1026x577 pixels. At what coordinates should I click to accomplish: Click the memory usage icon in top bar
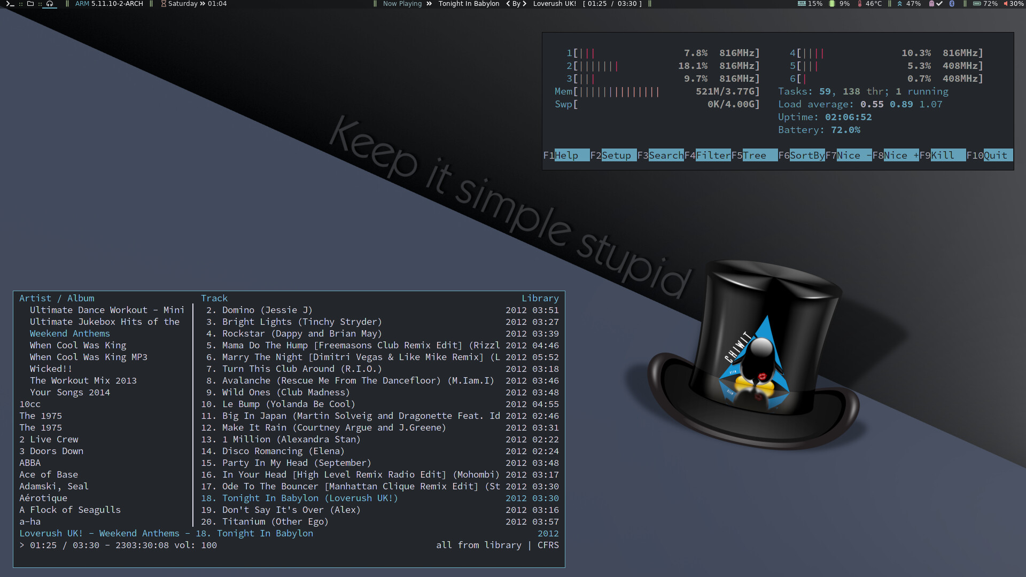point(802,4)
